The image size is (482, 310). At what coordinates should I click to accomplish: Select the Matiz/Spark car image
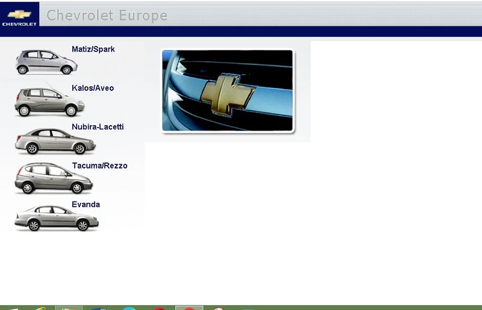pos(46,62)
